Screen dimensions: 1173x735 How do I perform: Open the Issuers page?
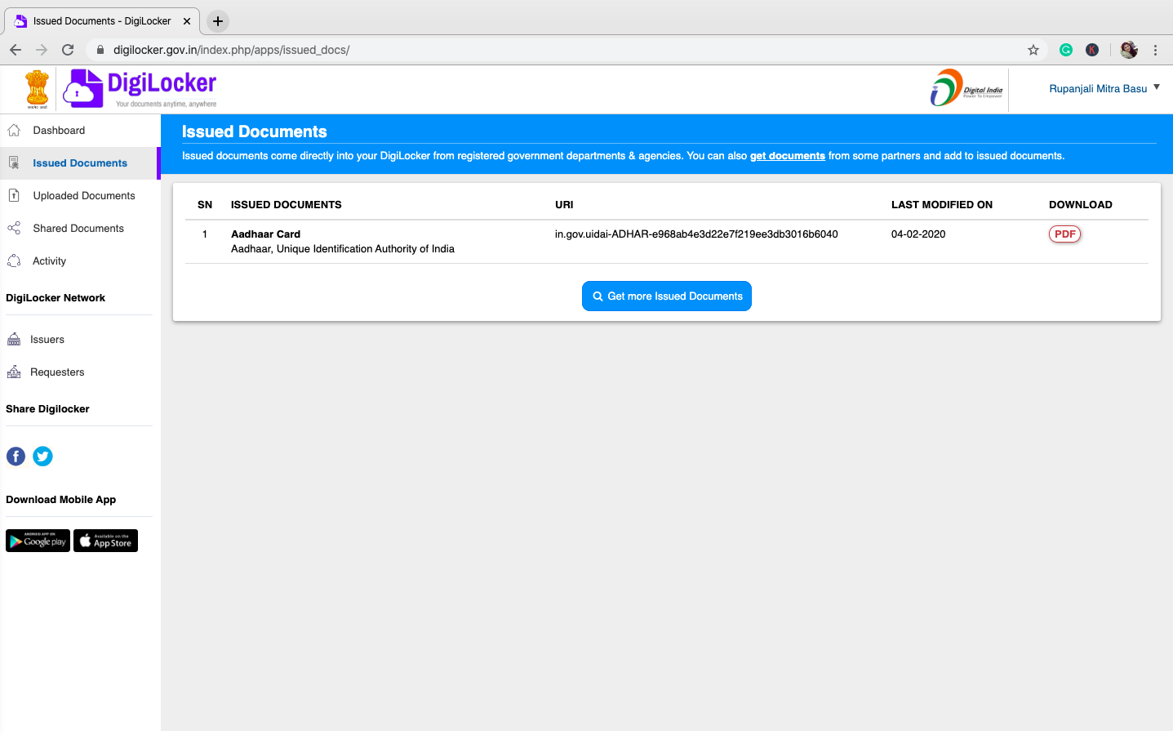[47, 340]
